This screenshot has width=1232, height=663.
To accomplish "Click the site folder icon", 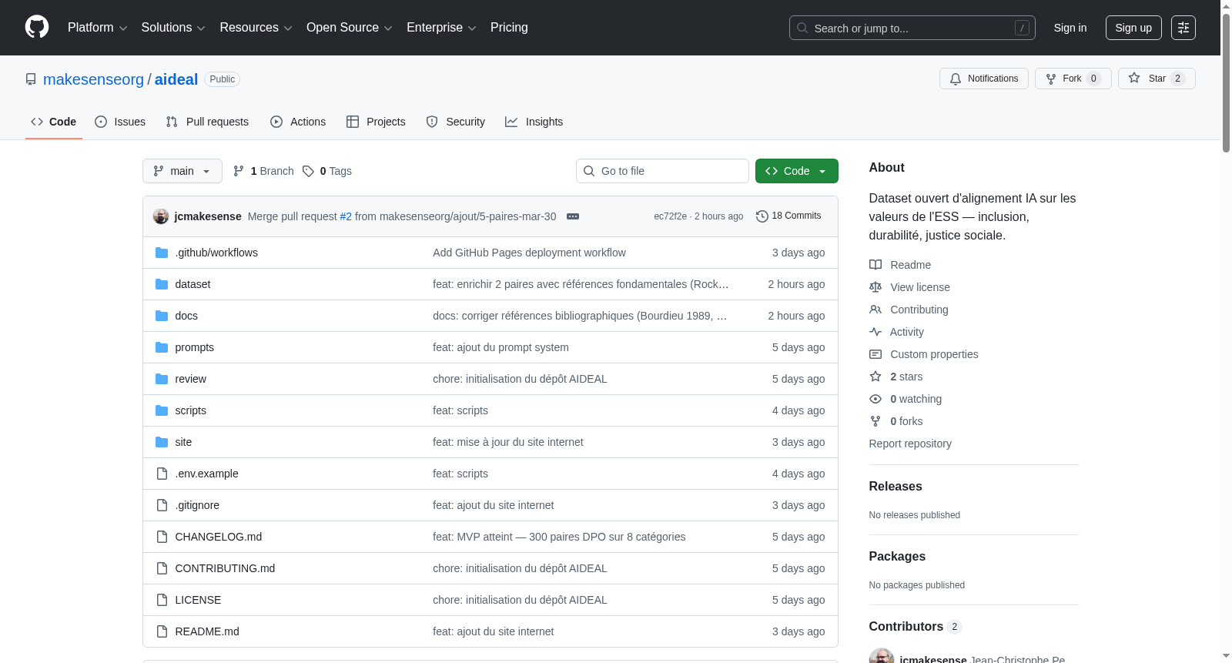I will point(162,442).
